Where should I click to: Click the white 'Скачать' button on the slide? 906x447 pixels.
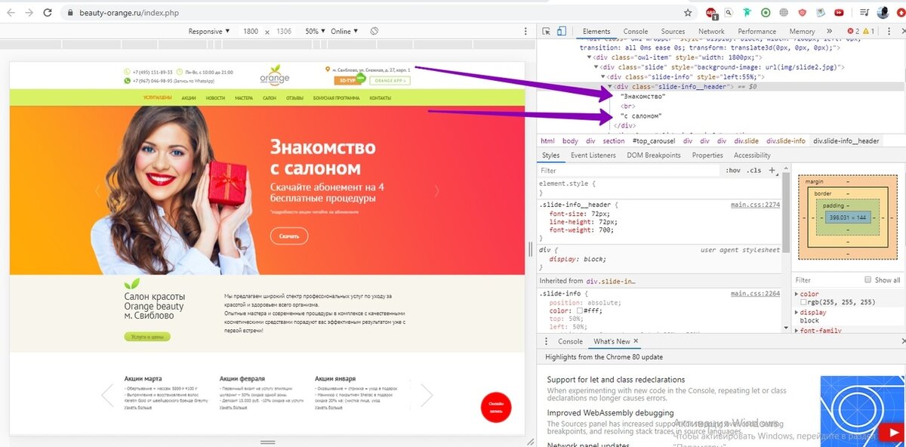(x=289, y=236)
